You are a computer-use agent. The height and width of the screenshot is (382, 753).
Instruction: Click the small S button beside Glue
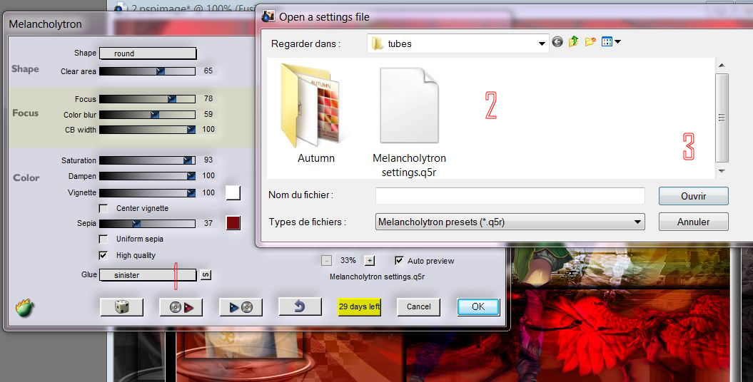pyautogui.click(x=206, y=274)
